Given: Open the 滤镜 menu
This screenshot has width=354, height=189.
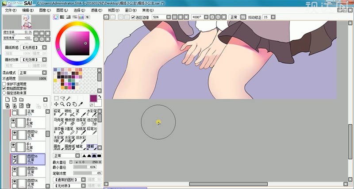Looking at the screenshot, I should click(x=96, y=10).
